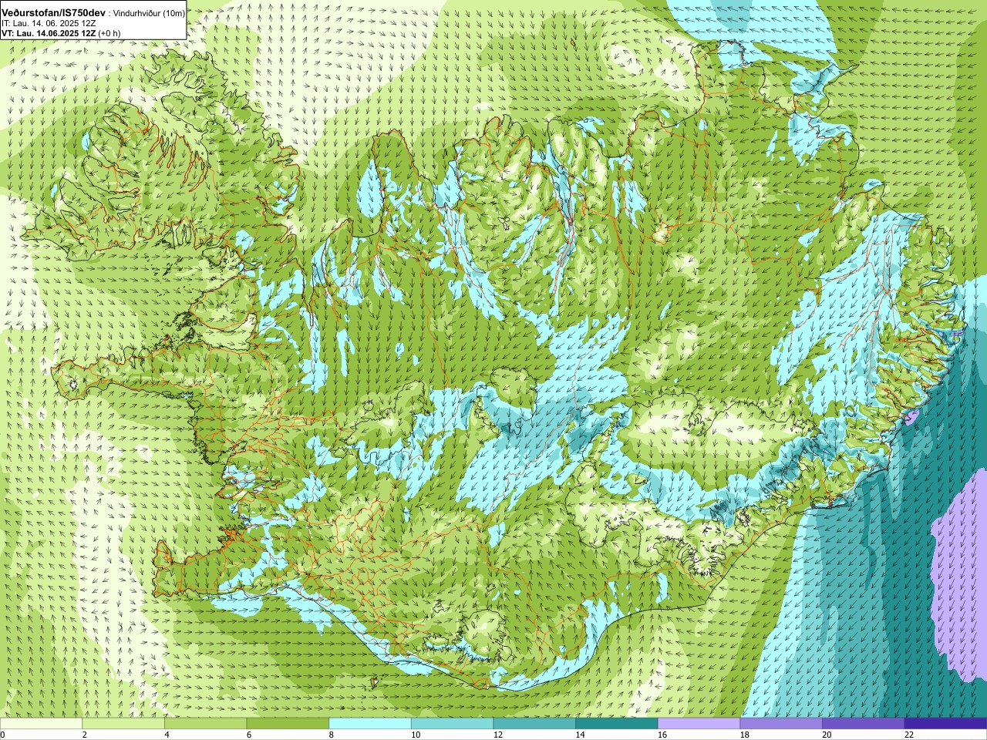The image size is (987, 740).
Task: Click the legend scale label "8"
Action: click(332, 735)
